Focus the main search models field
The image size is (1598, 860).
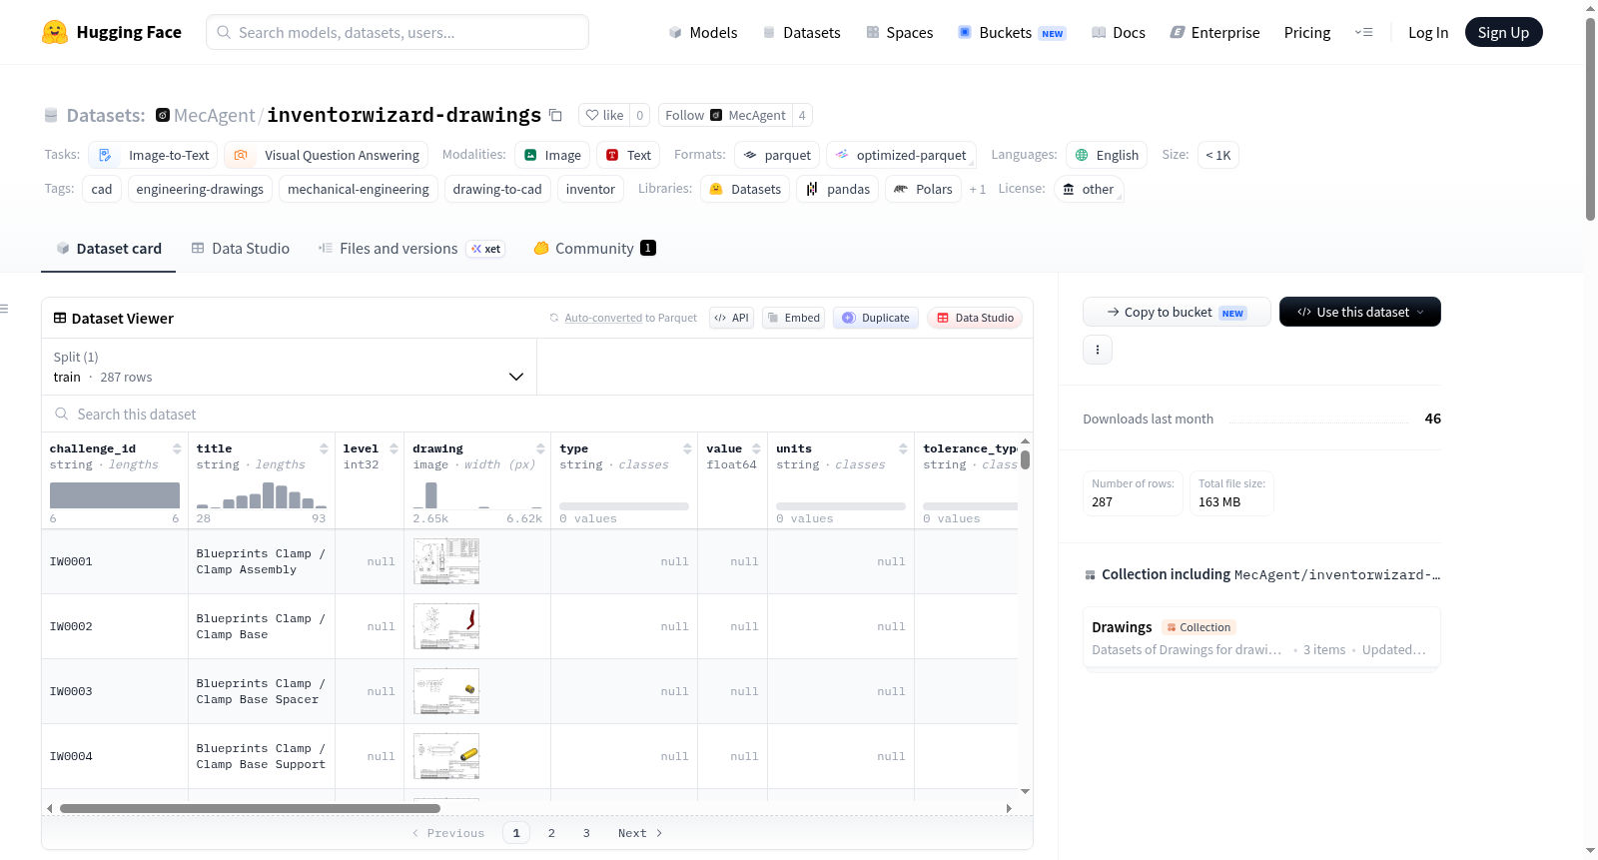pyautogui.click(x=398, y=32)
